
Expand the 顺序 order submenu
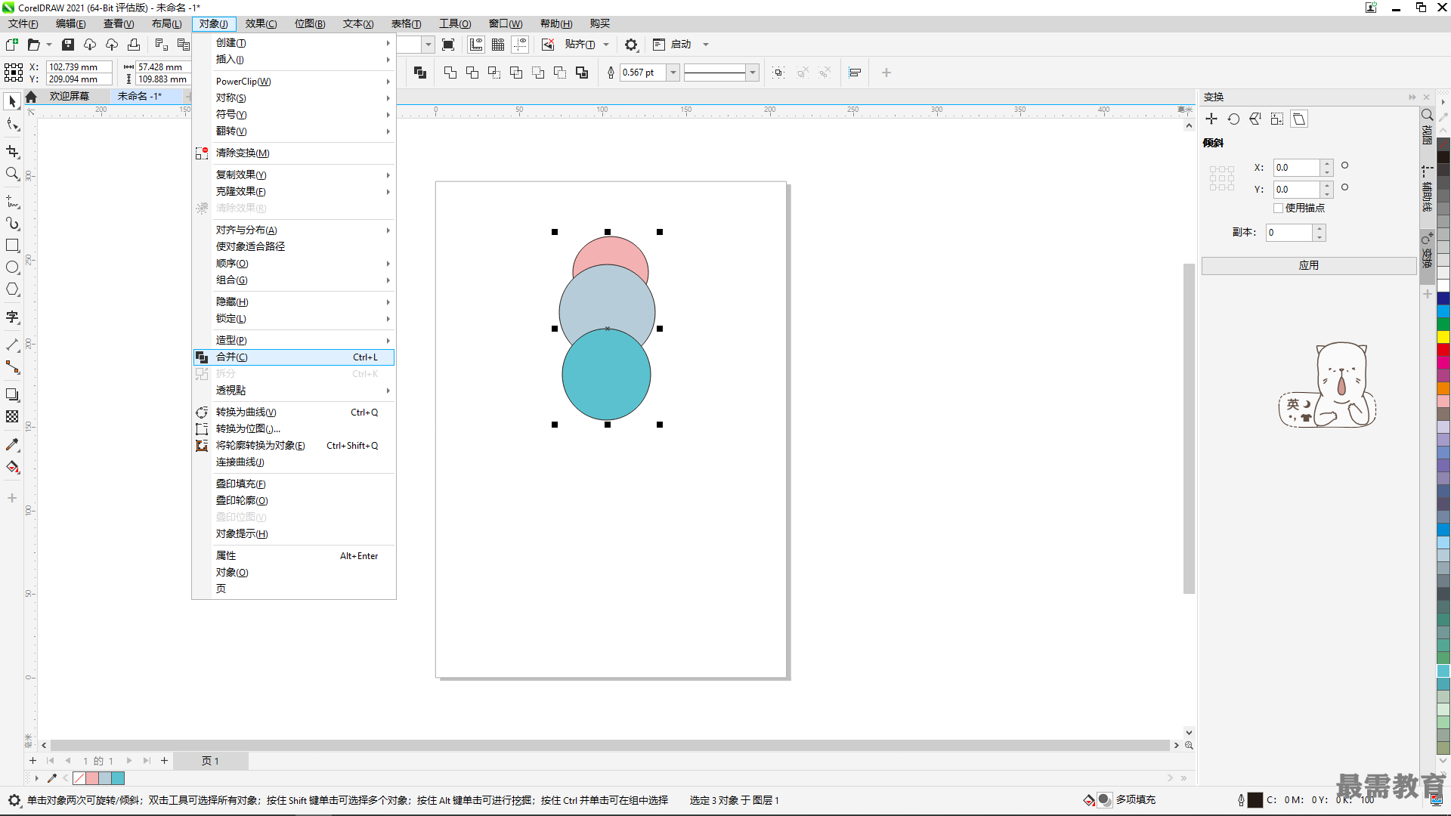(x=294, y=264)
